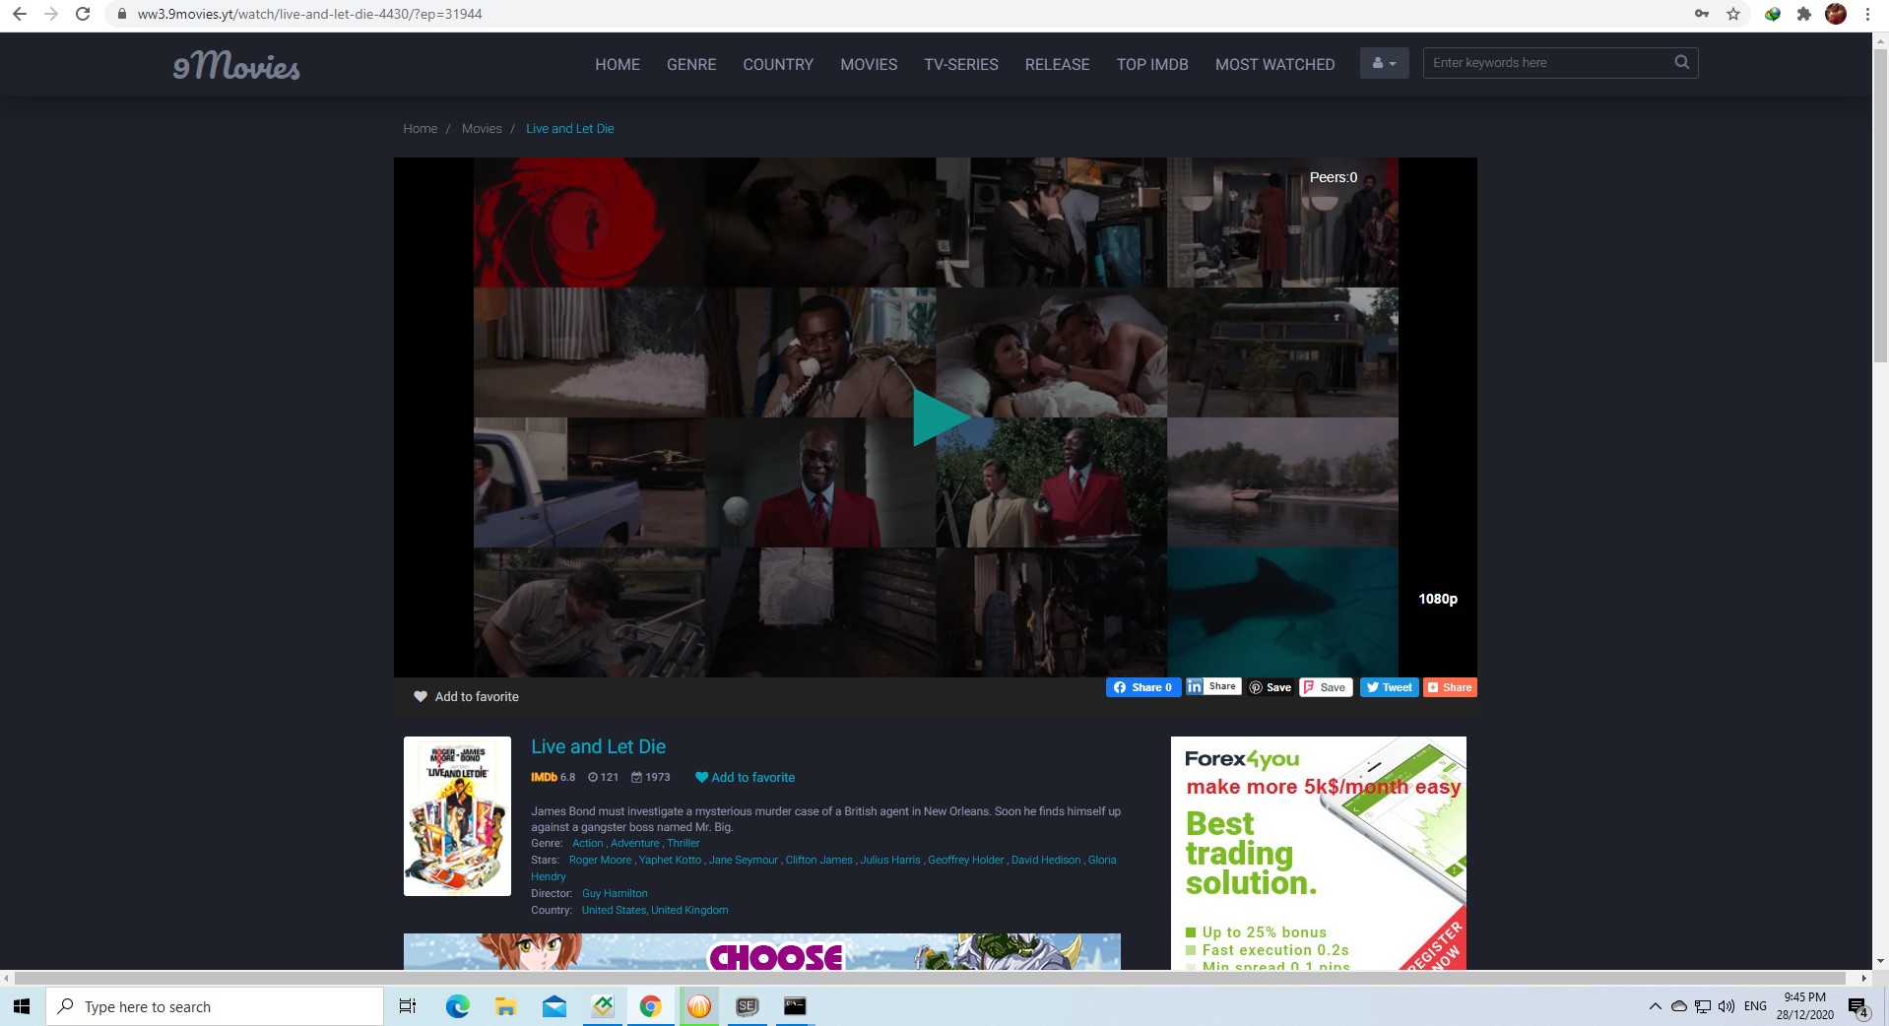The width and height of the screenshot is (1889, 1026).
Task: Click the orange Share button
Action: click(x=1450, y=687)
